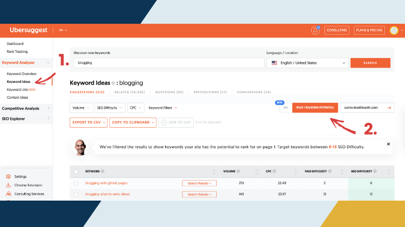405x227 pixels.
Task: Click the Keyword column info icon
Action: 102,171
